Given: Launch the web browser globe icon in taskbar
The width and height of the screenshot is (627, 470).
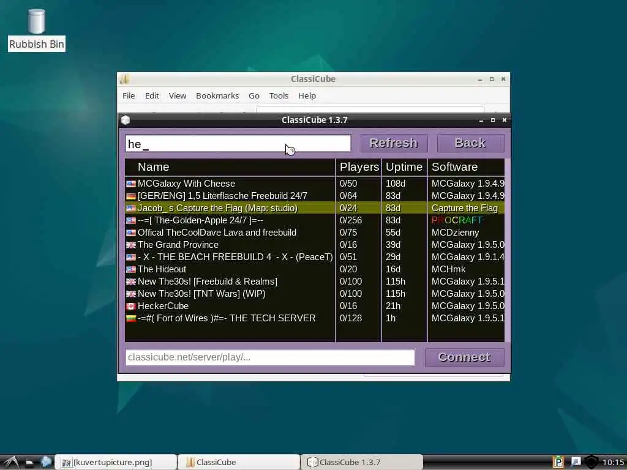Looking at the screenshot, I should click(x=46, y=462).
